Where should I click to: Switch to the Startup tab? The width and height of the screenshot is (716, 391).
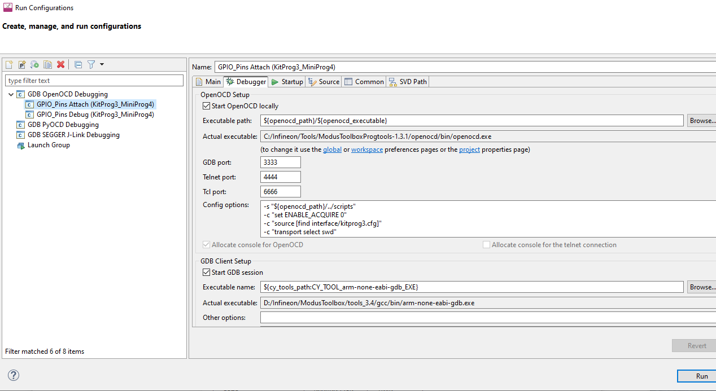click(x=286, y=82)
